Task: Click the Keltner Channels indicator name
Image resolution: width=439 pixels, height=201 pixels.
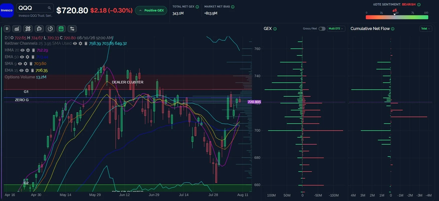Action: point(21,43)
